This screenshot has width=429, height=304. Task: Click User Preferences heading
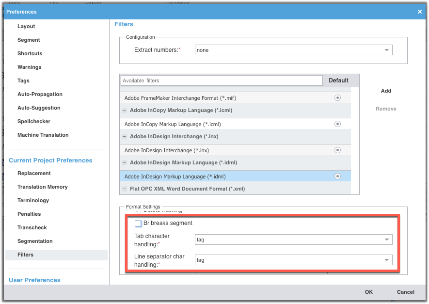(x=34, y=280)
